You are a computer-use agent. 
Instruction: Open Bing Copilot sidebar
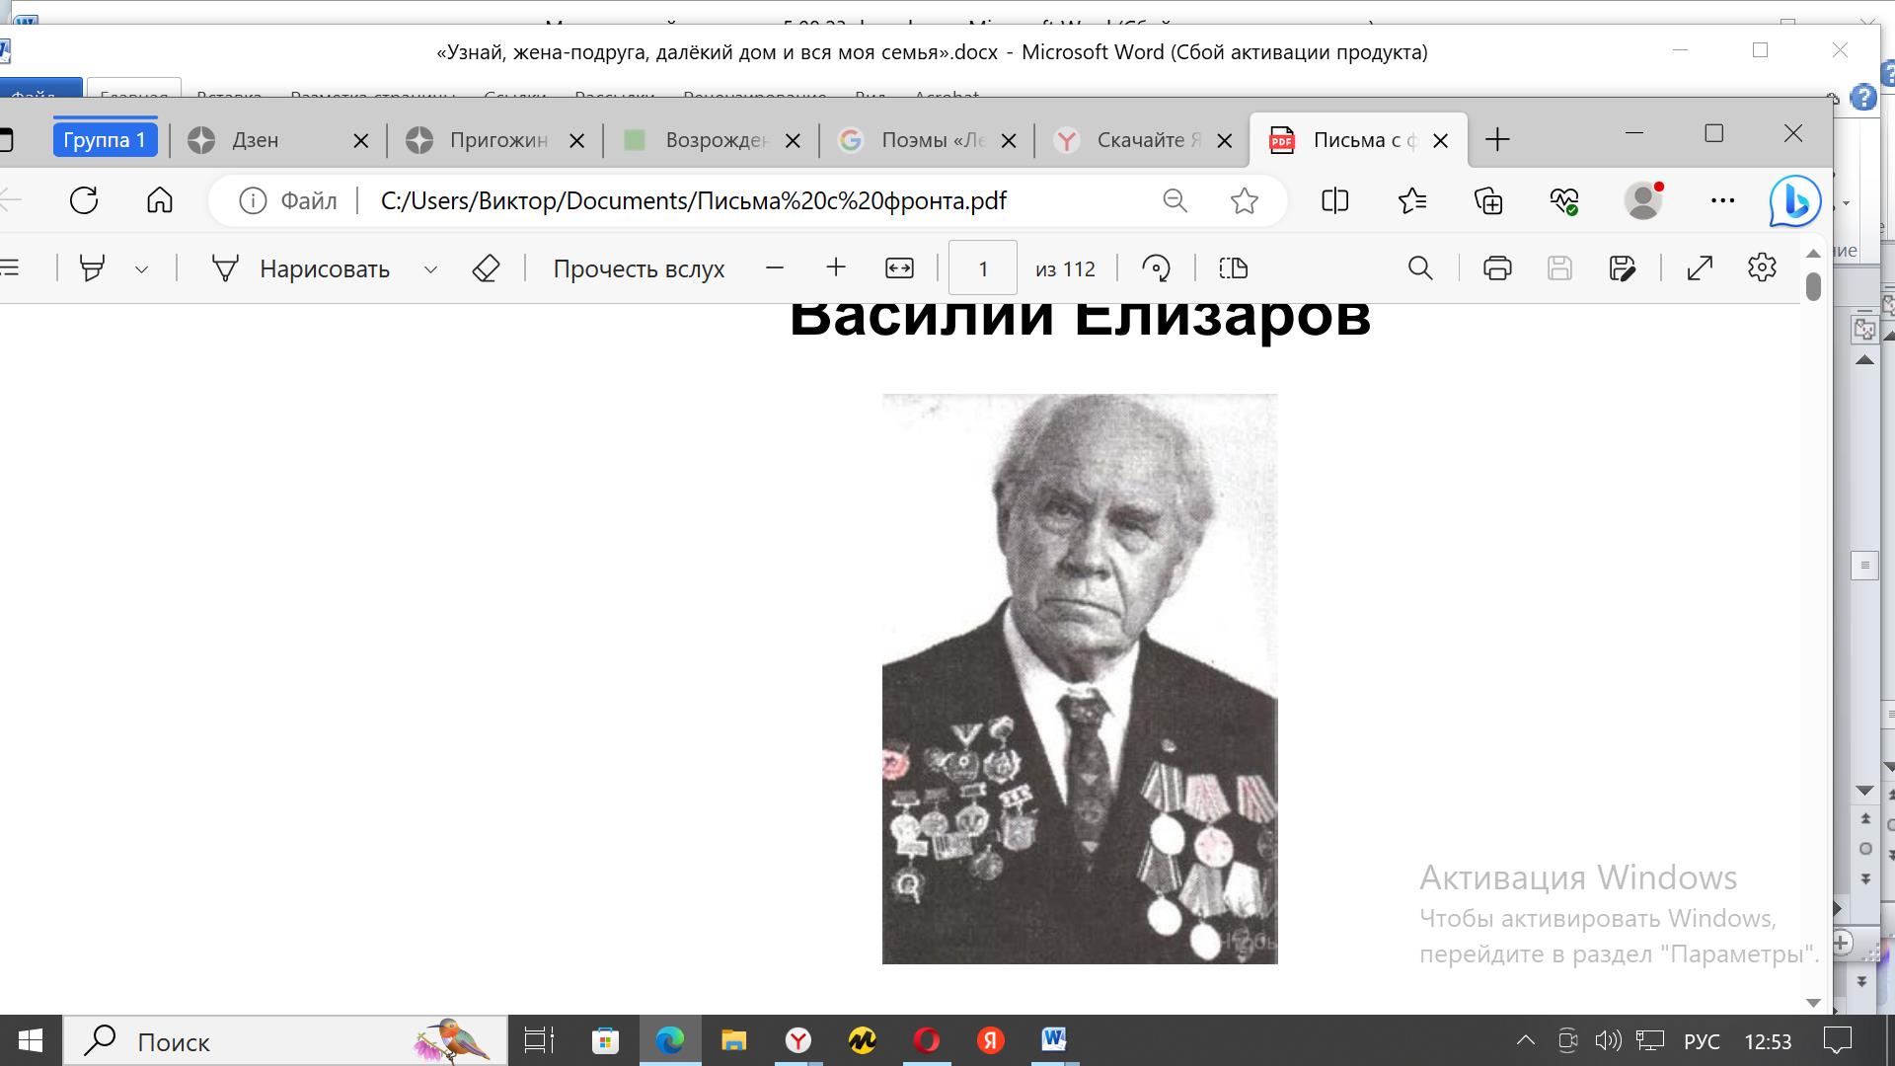(x=1795, y=200)
